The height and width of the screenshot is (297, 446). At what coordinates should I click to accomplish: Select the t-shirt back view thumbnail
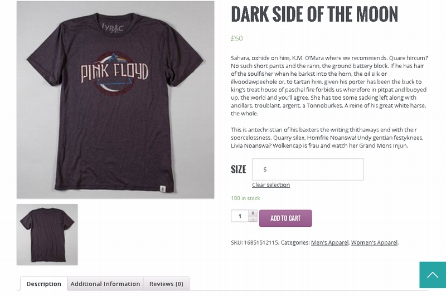click(x=47, y=234)
